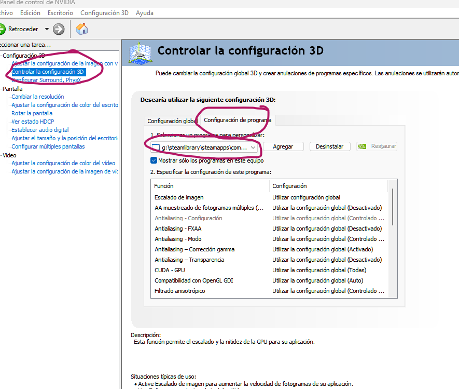Click the NVIDIA logo on Restaurar button
The width and height of the screenshot is (459, 389).
click(362, 146)
